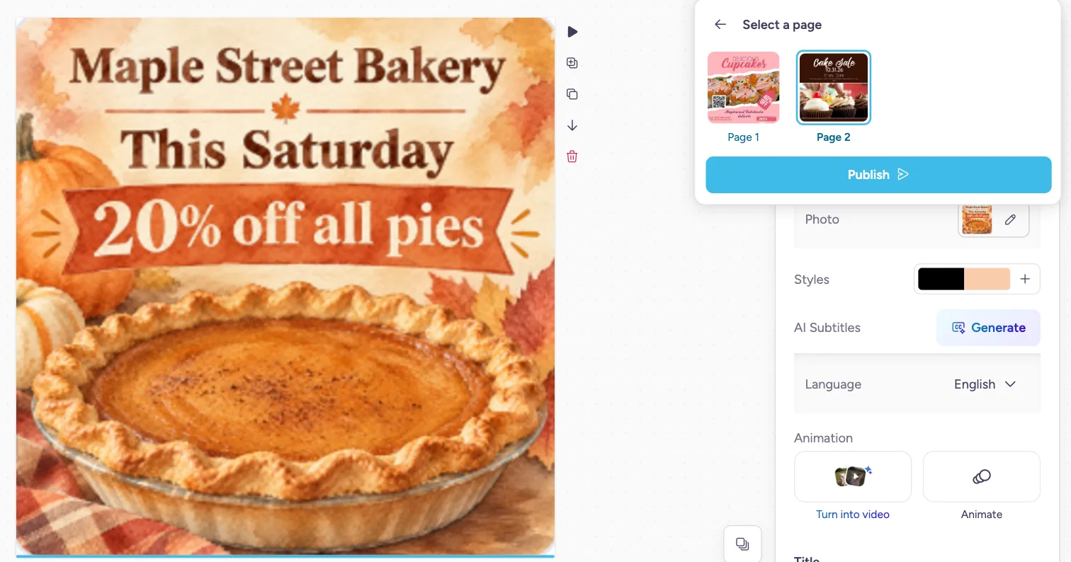
Task: Generate AI Subtitles
Action: point(988,328)
